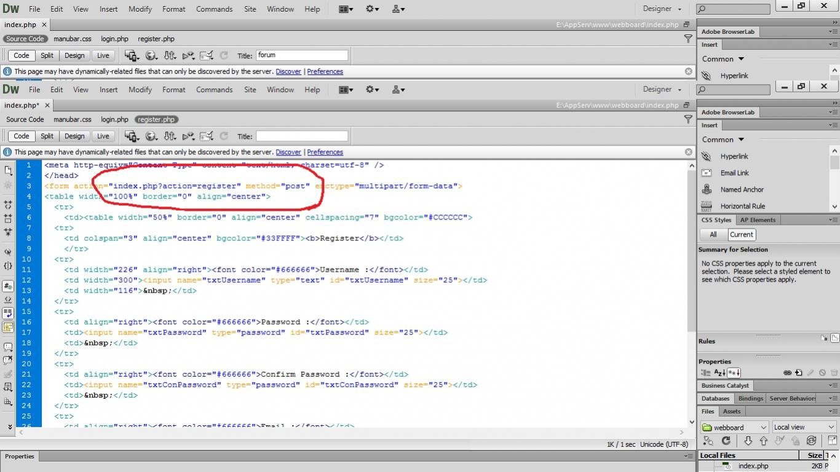Filter related files in front window
The width and height of the screenshot is (840, 472).
(688, 119)
